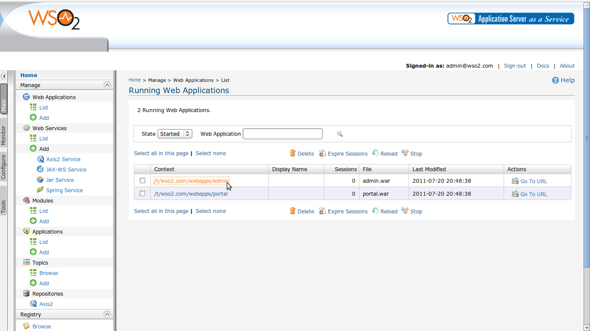Open the /t/wso2.com/webapps/admin context link

click(x=191, y=181)
